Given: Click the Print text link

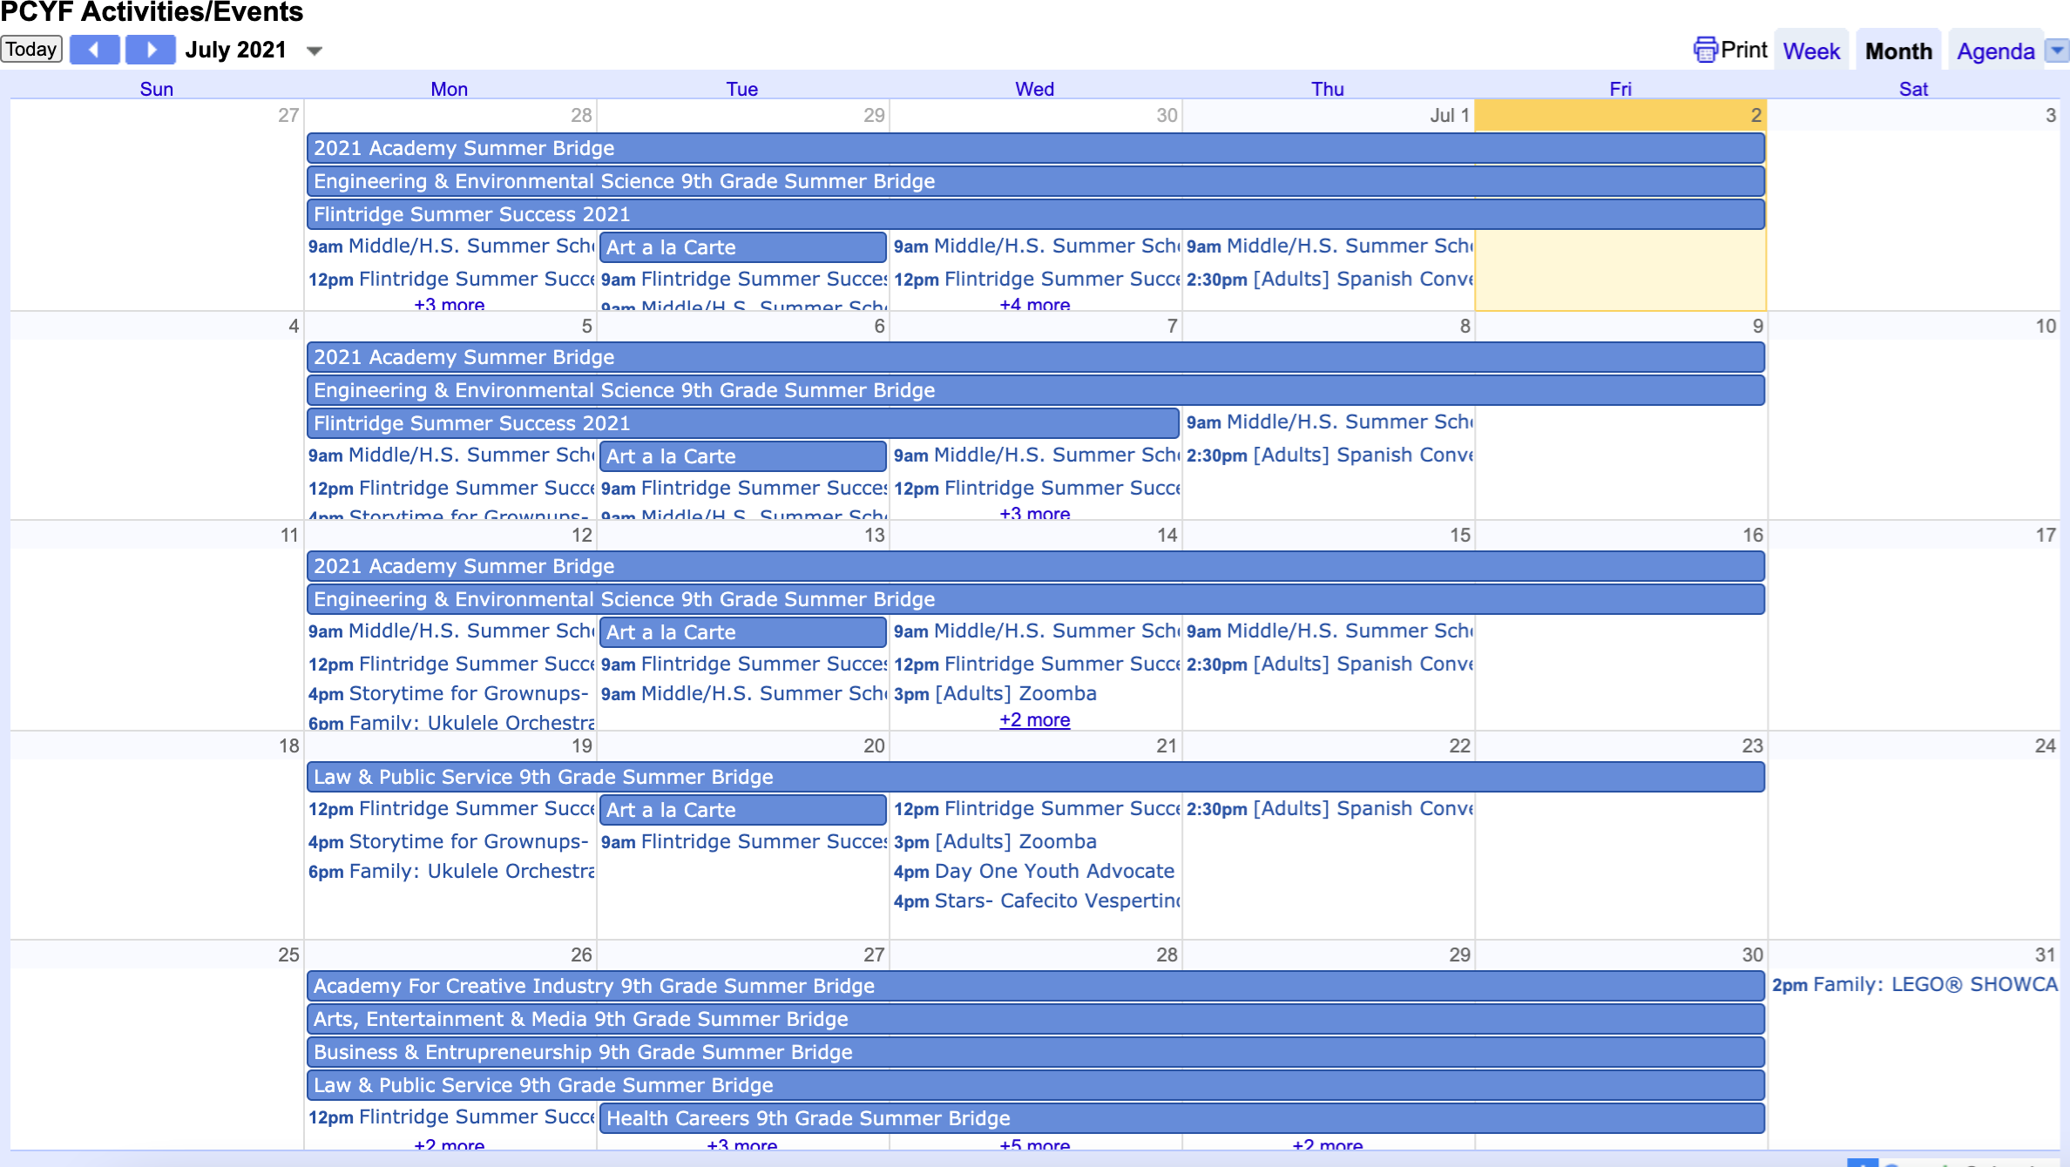Looking at the screenshot, I should pos(1743,50).
